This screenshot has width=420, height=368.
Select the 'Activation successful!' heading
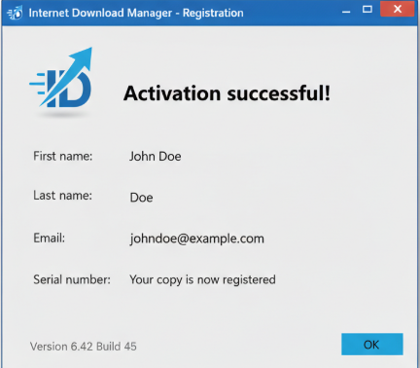[x=227, y=93]
